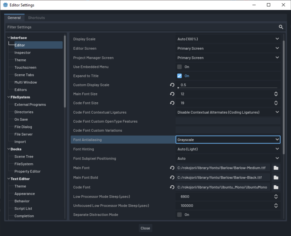The image size is (291, 236).
Task: Revert Code Font Size to default
Action: click(172, 103)
